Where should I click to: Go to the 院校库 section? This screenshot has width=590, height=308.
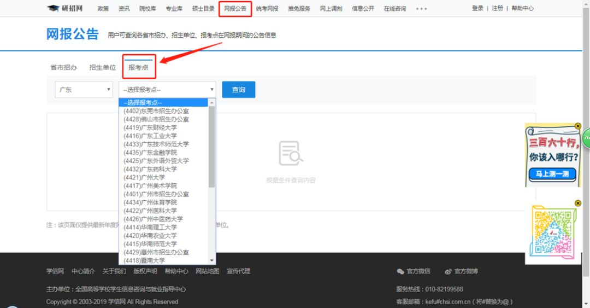pos(148,9)
